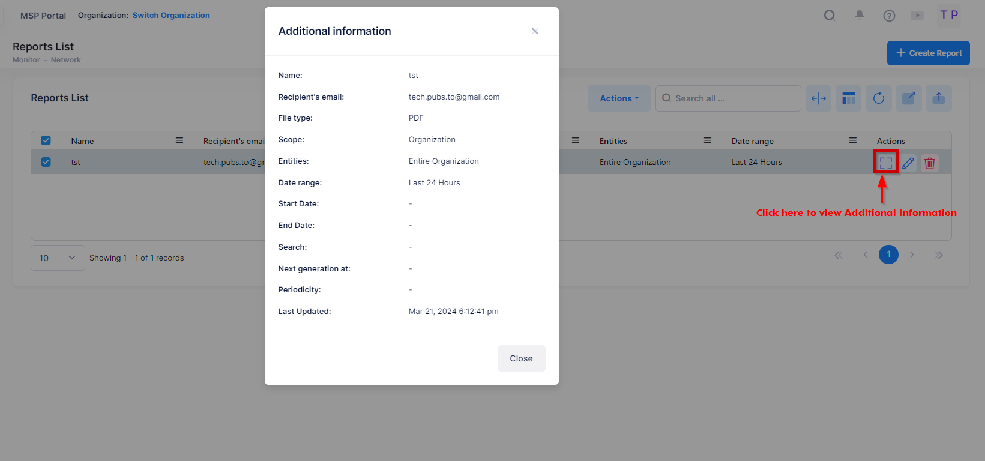Click the Close button in dialog

tap(521, 358)
